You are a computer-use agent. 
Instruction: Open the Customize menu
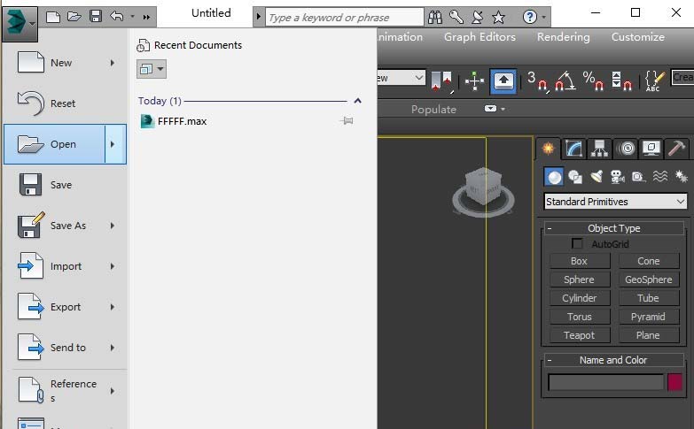[638, 36]
